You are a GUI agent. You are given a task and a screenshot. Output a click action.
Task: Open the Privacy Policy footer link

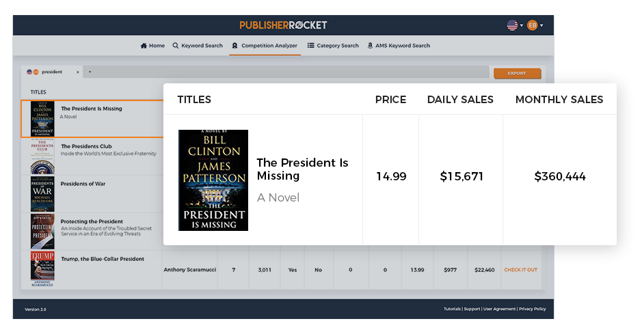tap(532, 309)
